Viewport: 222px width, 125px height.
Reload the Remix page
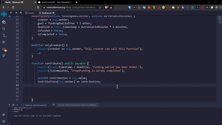point(13,7)
